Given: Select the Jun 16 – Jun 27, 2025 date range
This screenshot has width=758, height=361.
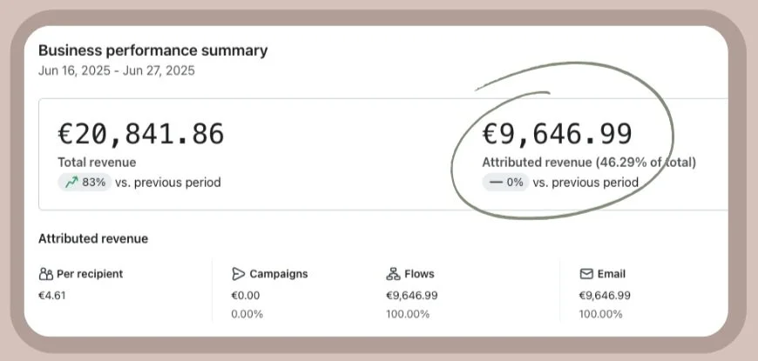Looking at the screenshot, I should pos(117,70).
